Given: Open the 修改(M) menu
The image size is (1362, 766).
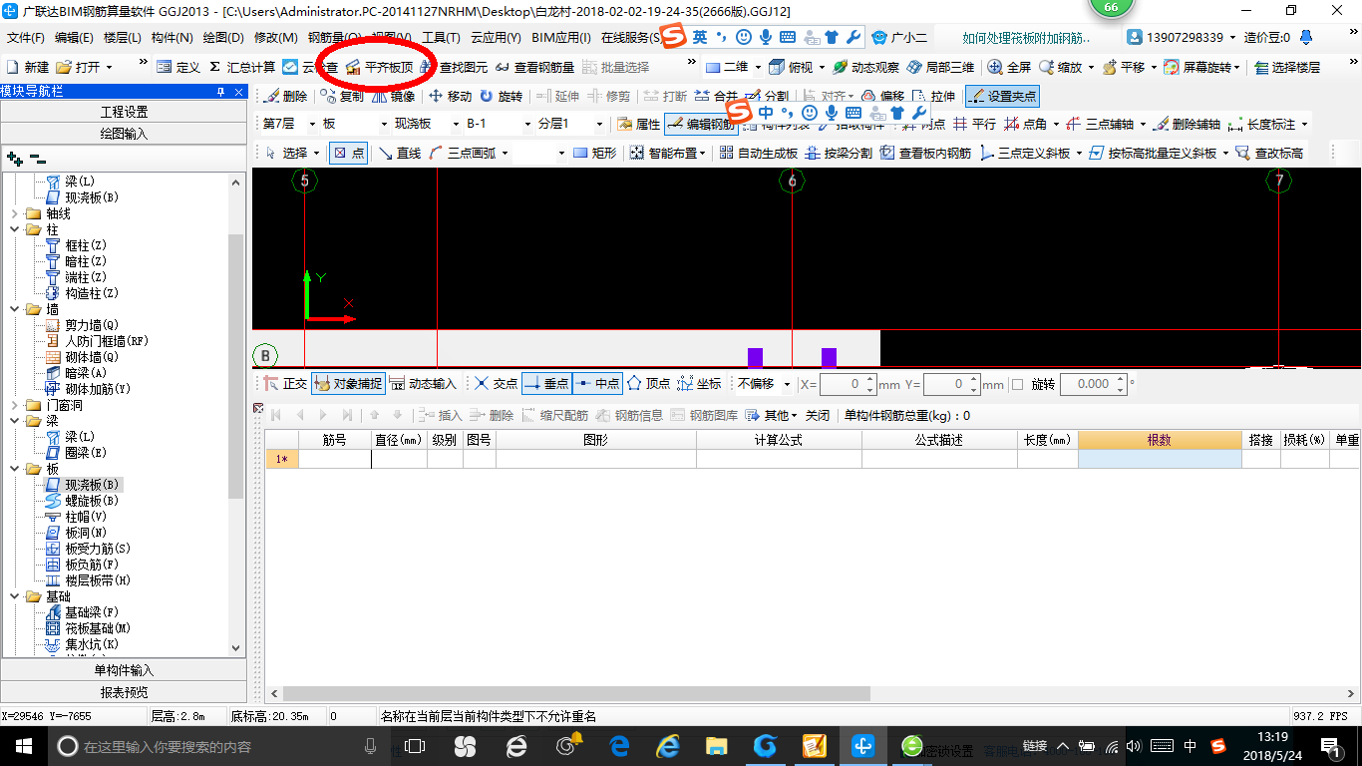Looking at the screenshot, I should coord(276,38).
